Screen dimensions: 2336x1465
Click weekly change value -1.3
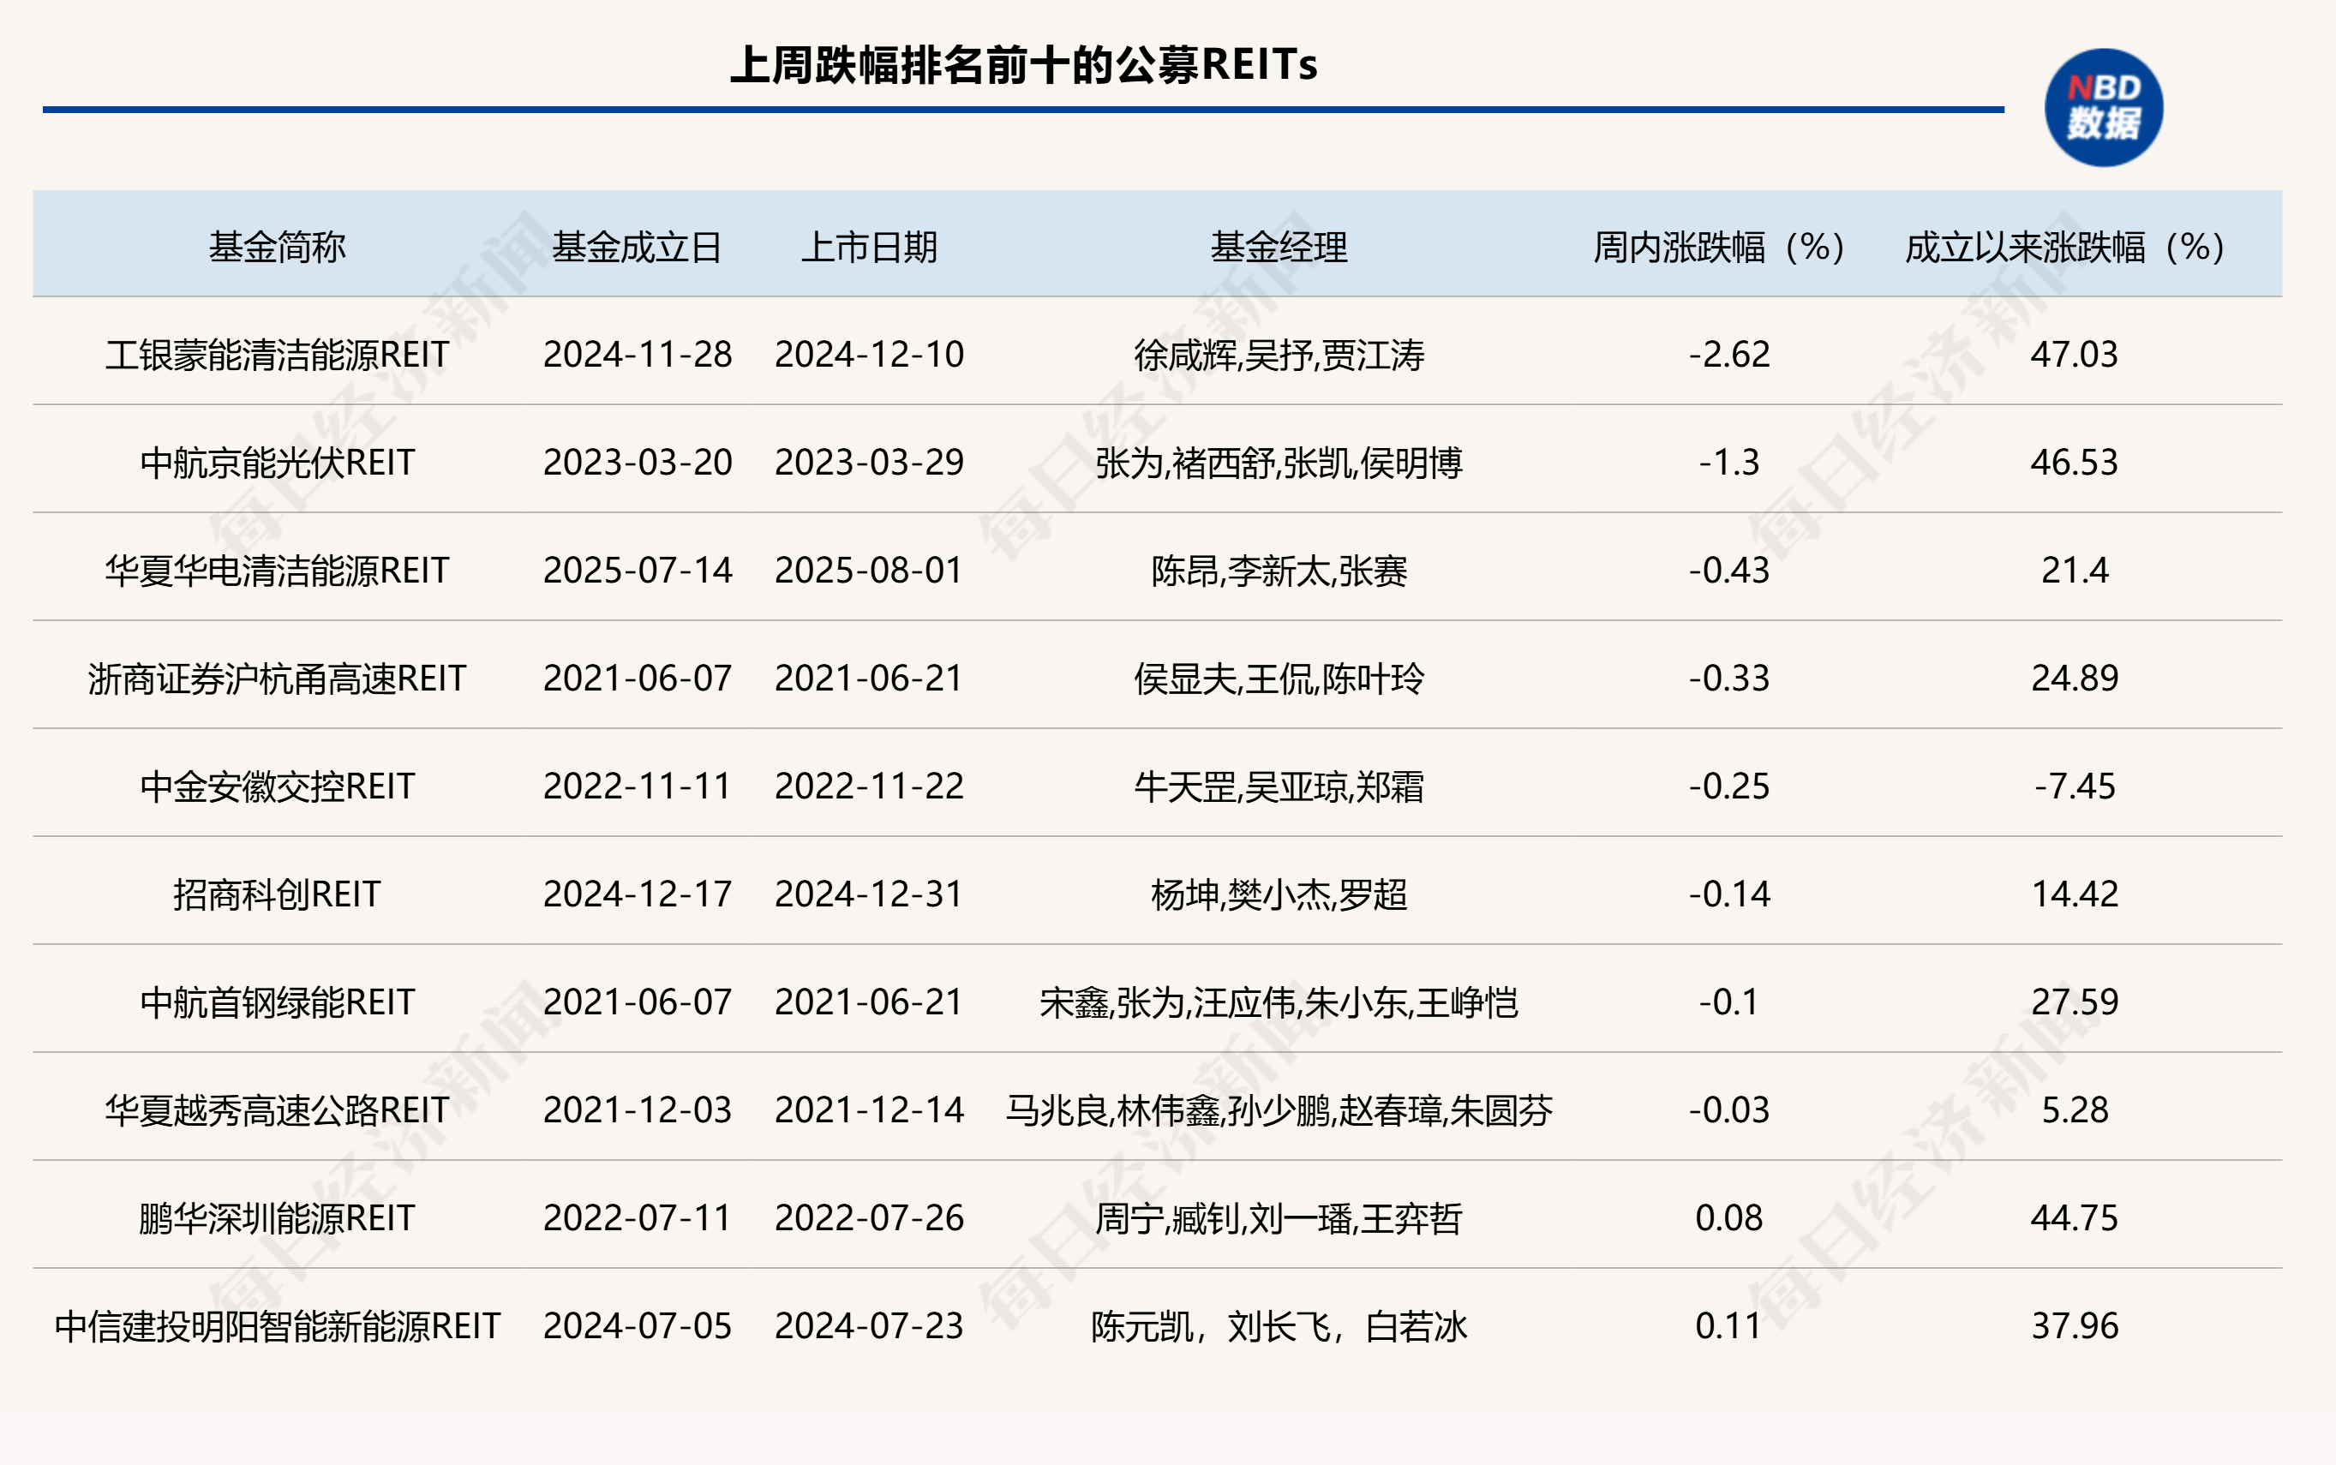pyautogui.click(x=1728, y=462)
